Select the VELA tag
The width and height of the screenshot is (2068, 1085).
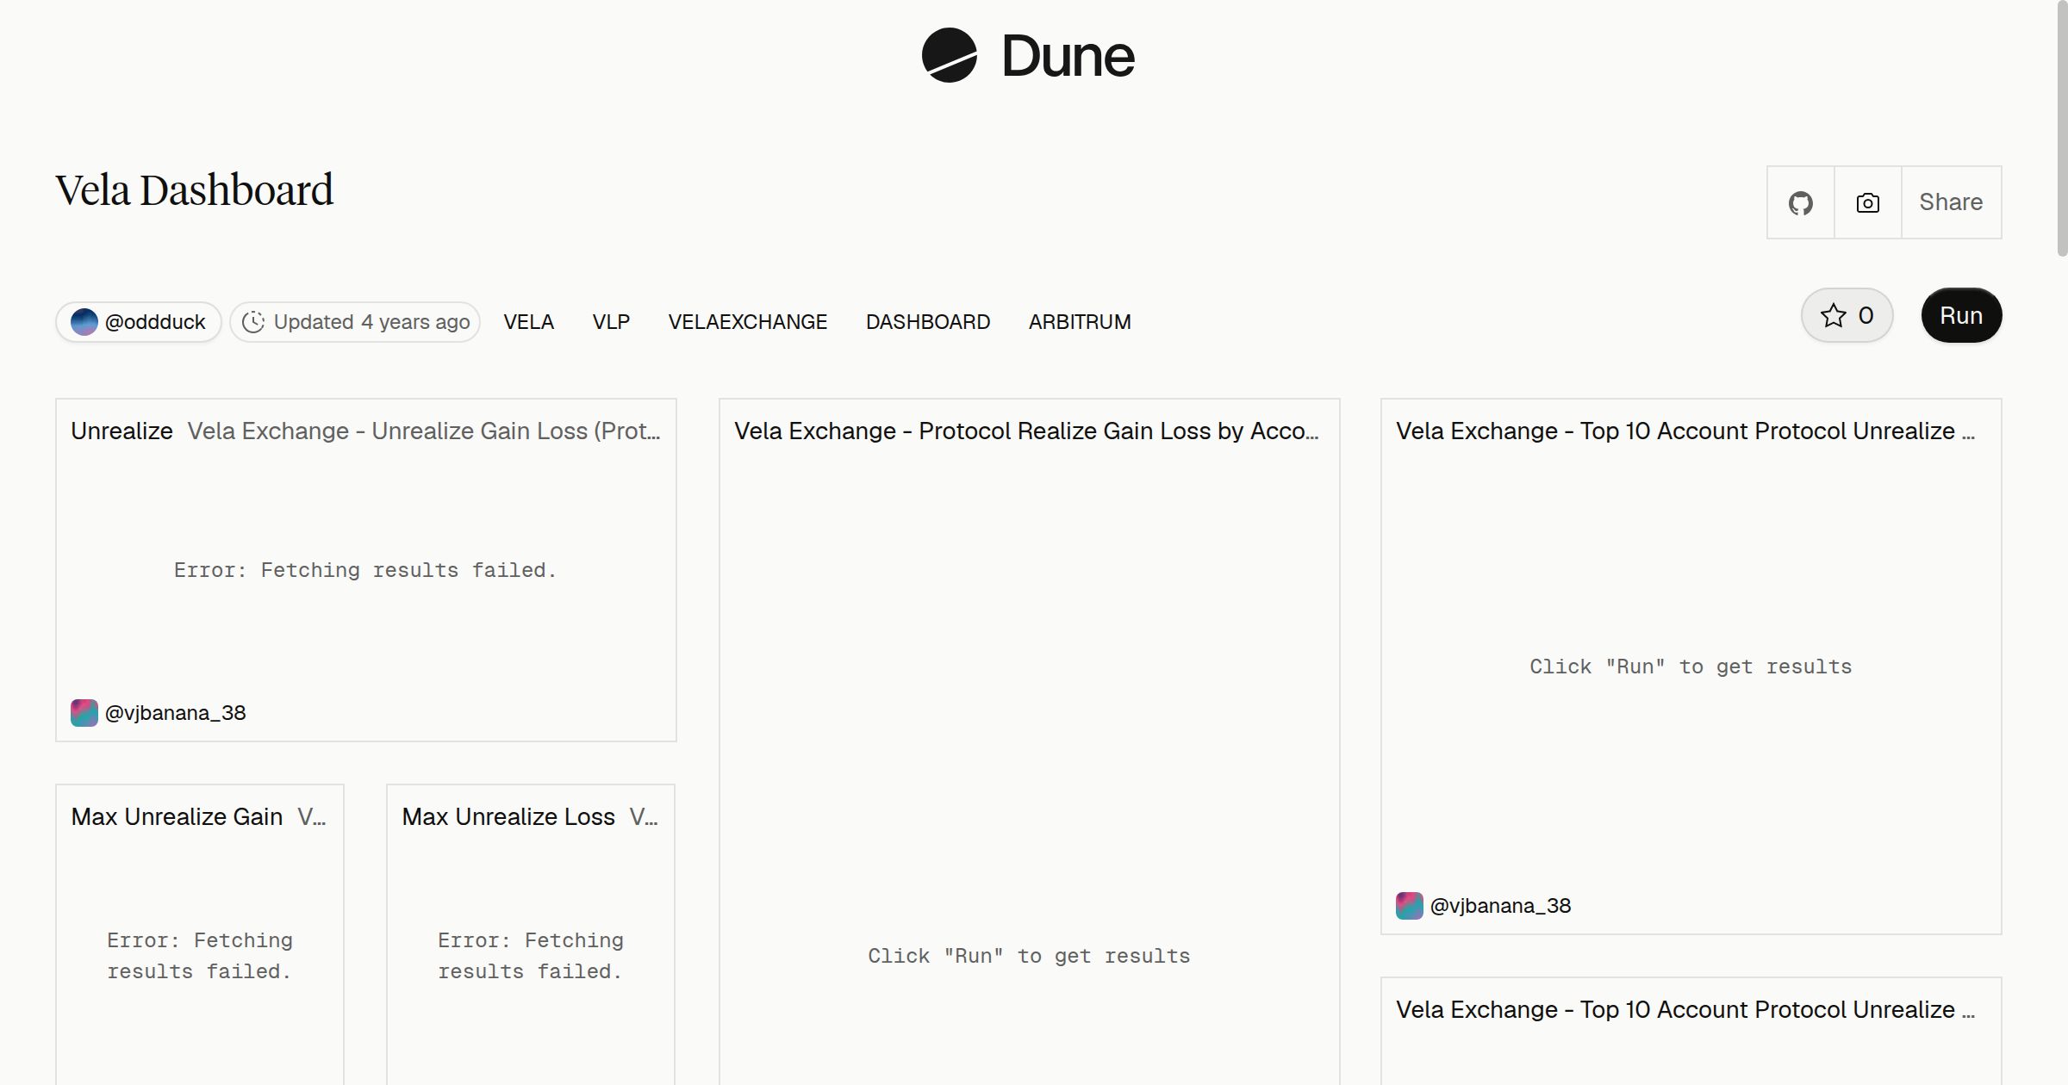(529, 322)
